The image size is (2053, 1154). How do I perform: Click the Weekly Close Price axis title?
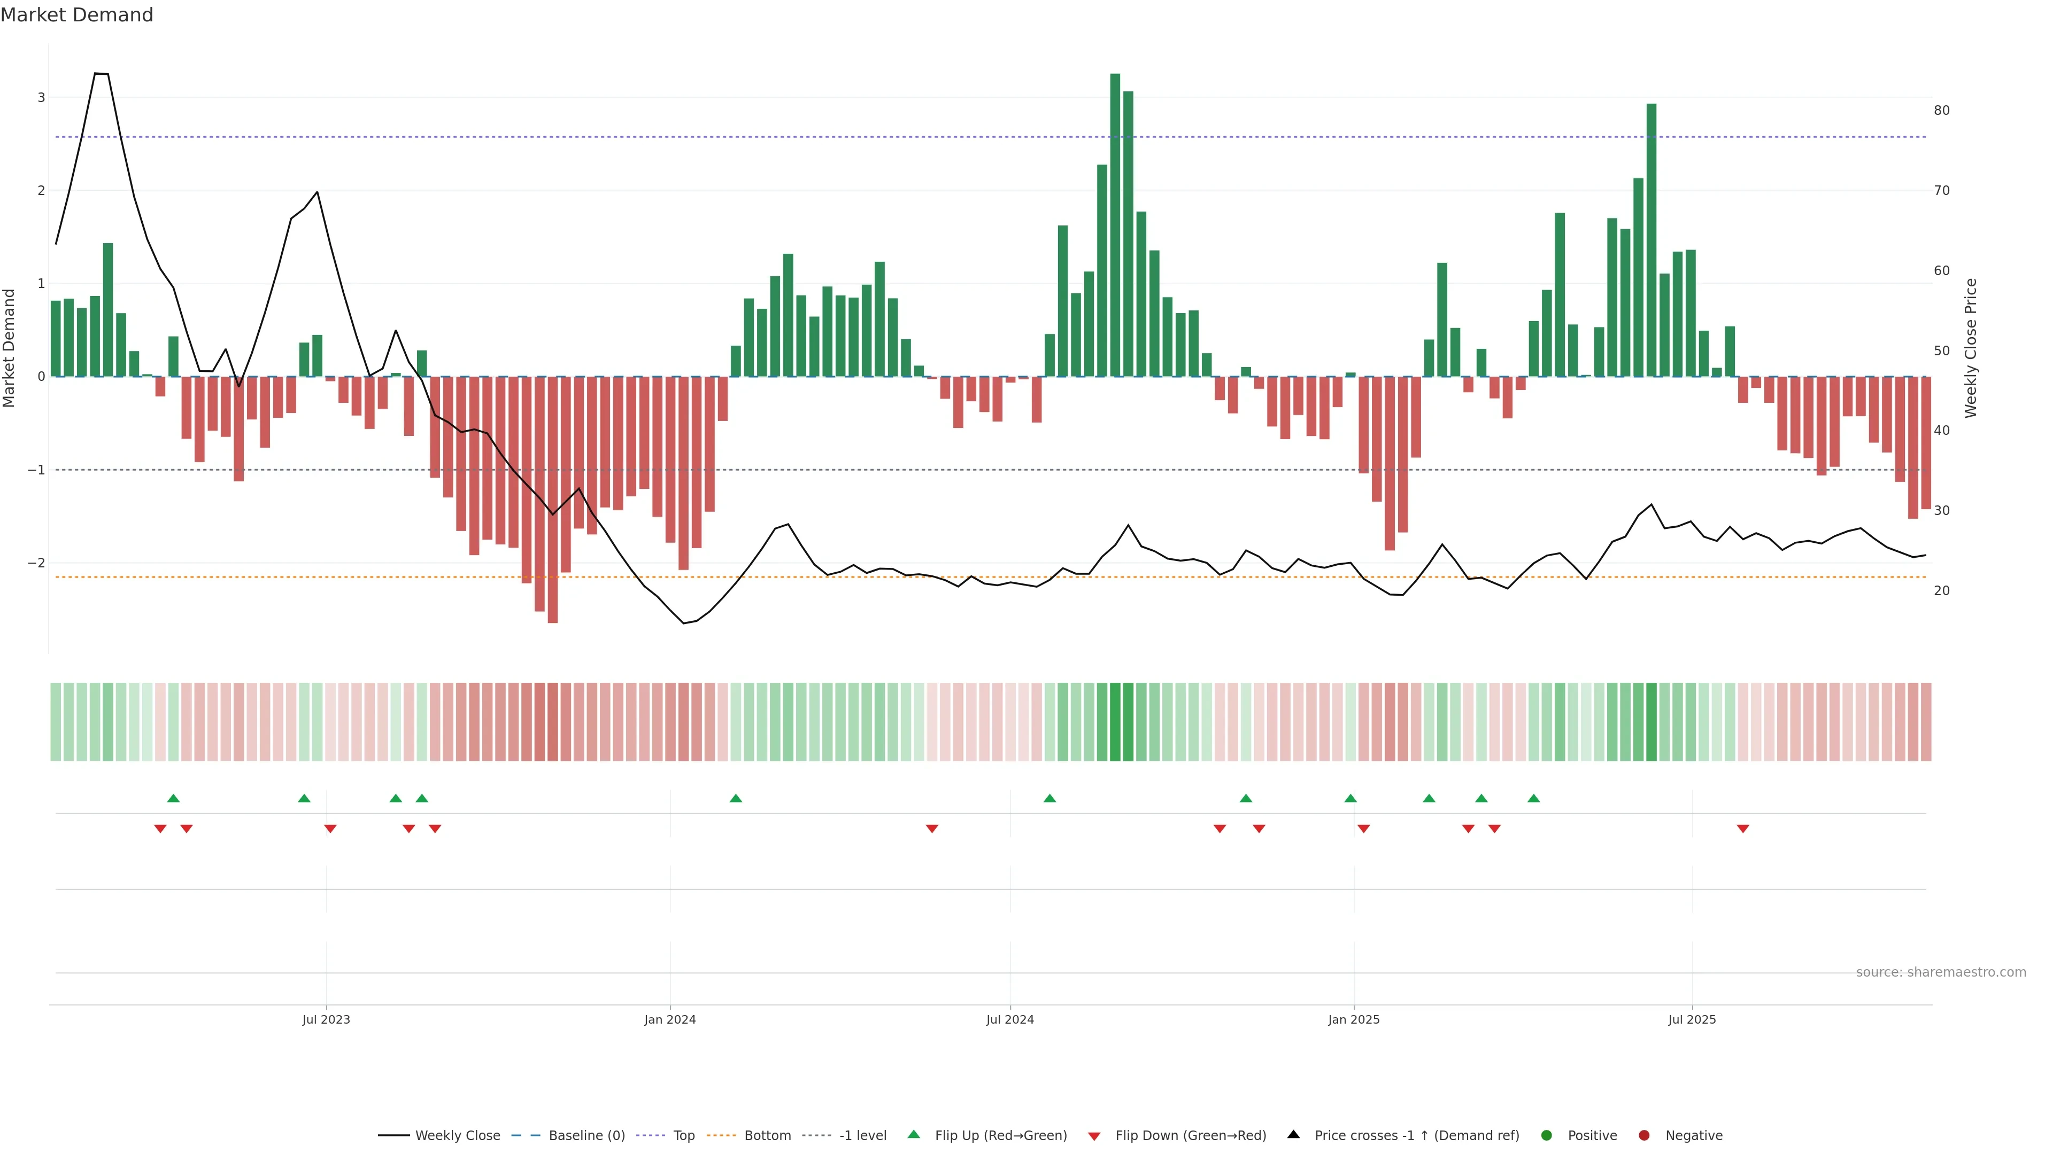point(1971,348)
